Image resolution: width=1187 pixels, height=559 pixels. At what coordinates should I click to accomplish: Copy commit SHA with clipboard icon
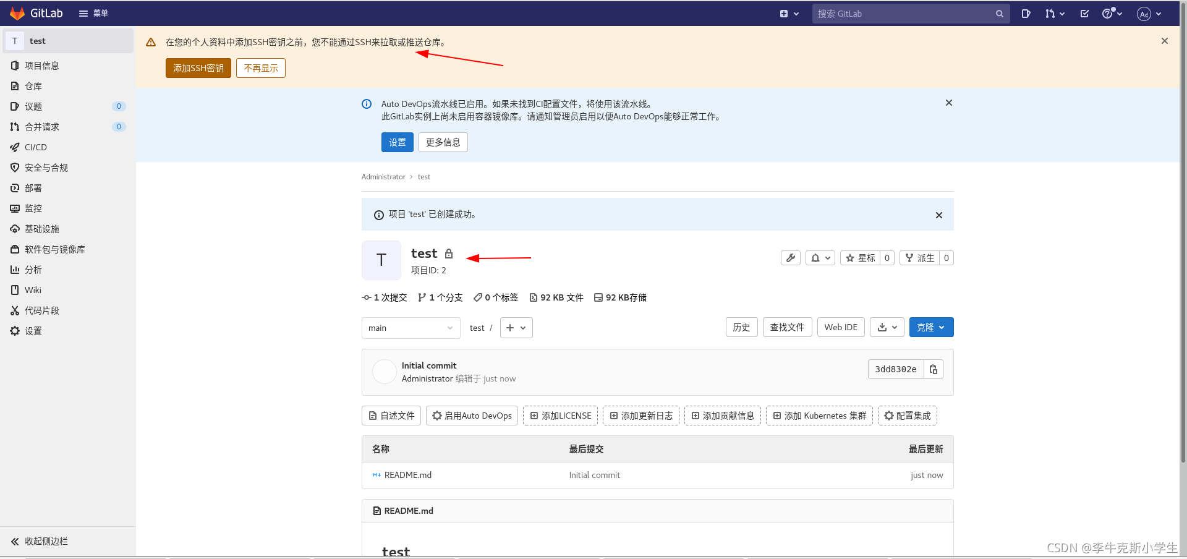[934, 369]
